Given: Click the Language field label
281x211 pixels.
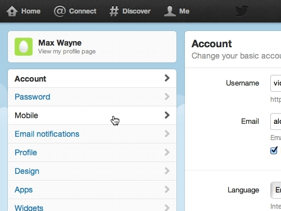Looking at the screenshot, I should point(243,190).
